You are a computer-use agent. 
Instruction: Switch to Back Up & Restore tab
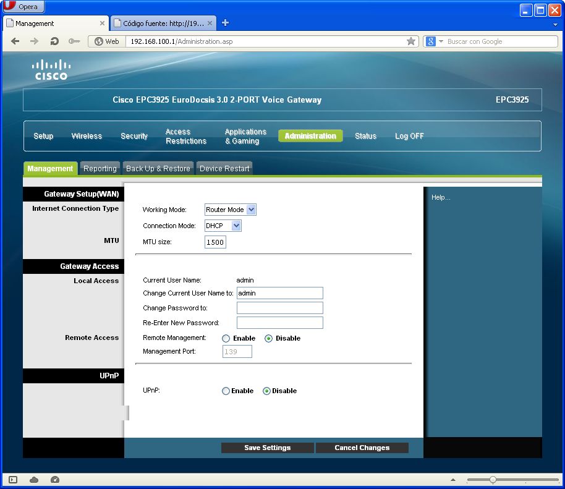(x=158, y=168)
